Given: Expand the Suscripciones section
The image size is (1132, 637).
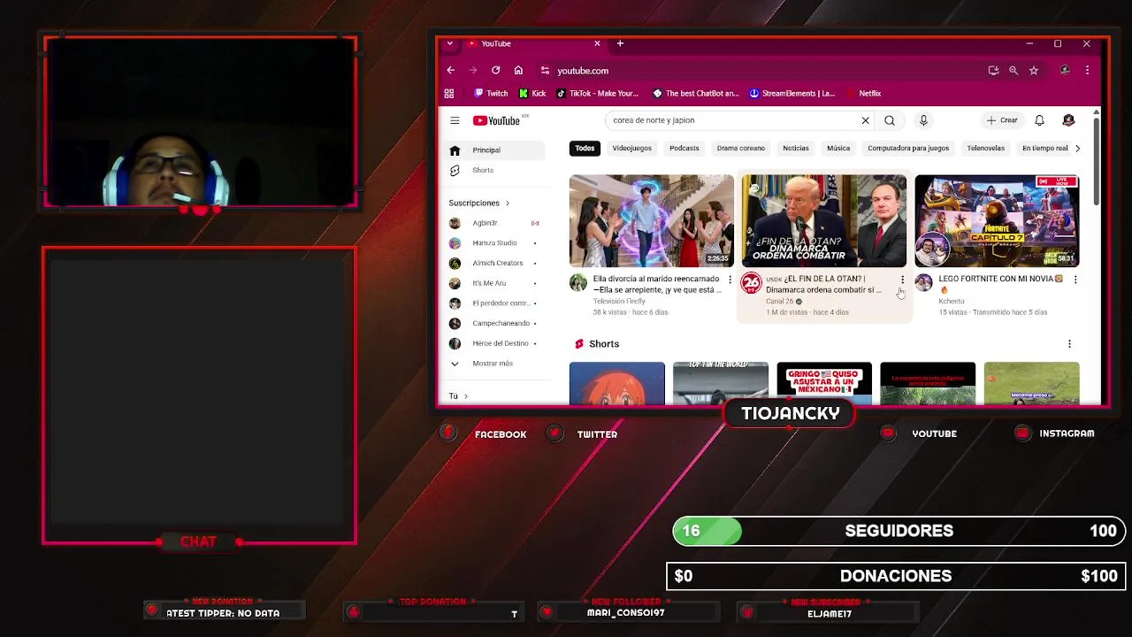Looking at the screenshot, I should coord(479,203).
